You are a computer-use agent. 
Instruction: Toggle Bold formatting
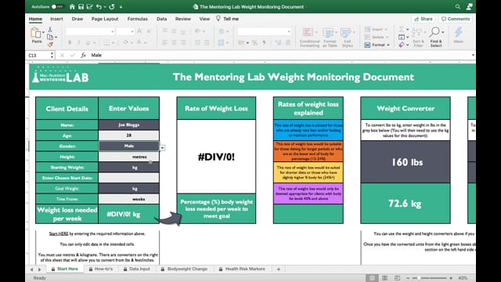pos(70,42)
